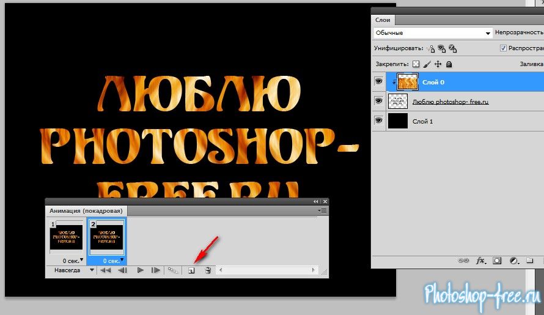The height and width of the screenshot is (315, 544).
Task: Open the Обычные blend mode dropdown
Action: coord(433,33)
